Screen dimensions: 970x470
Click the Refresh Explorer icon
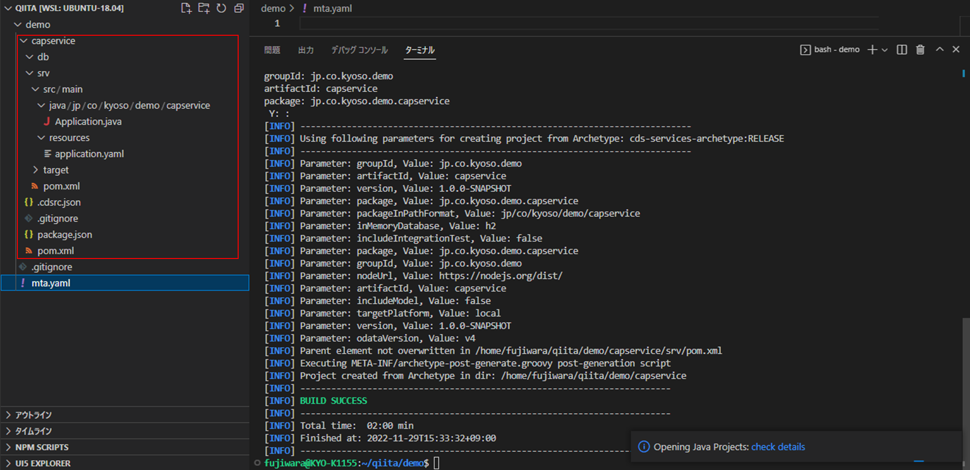coord(221,8)
